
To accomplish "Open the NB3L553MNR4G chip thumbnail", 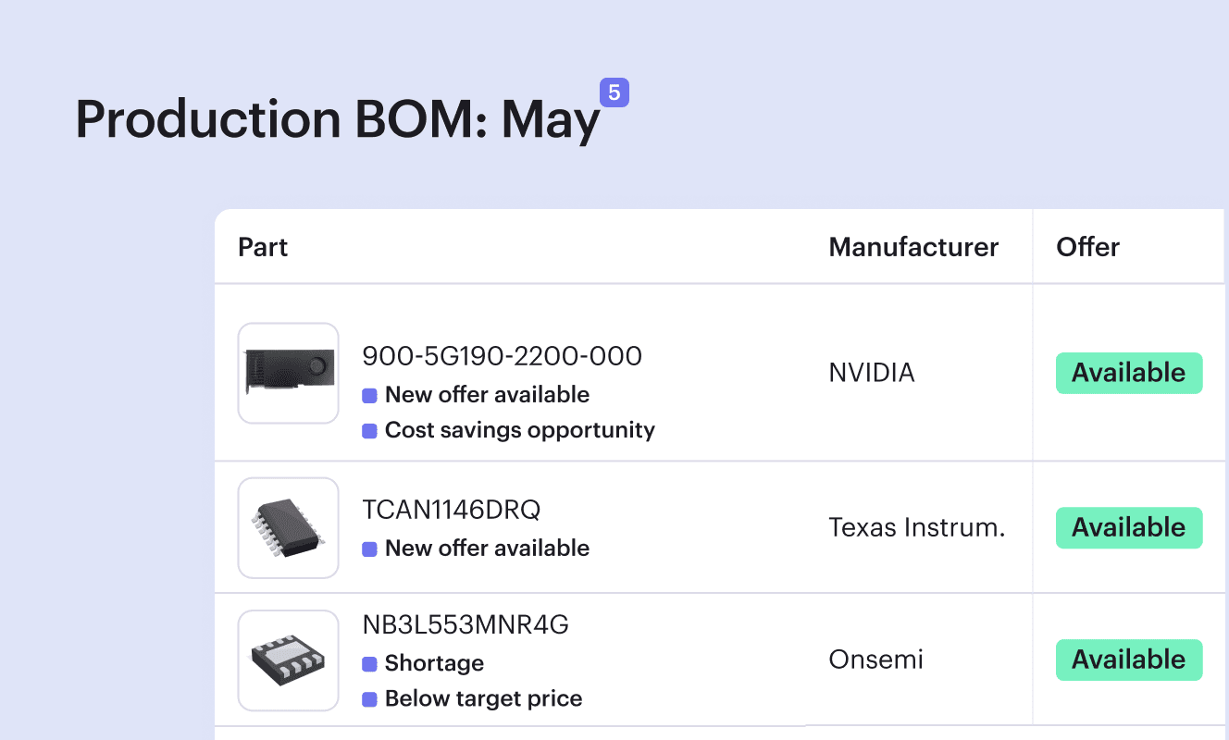I will pyautogui.click(x=289, y=660).
